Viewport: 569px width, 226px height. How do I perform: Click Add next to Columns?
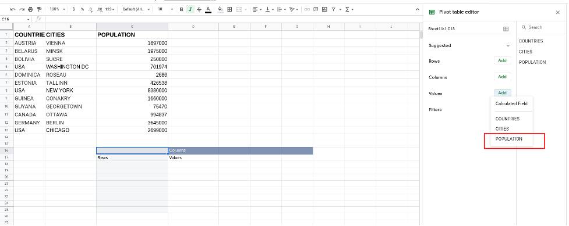[502, 77]
